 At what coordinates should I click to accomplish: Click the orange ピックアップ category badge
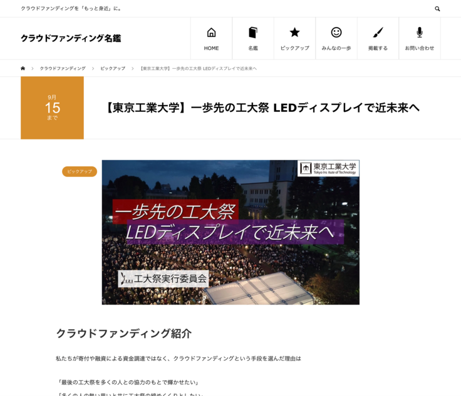80,171
